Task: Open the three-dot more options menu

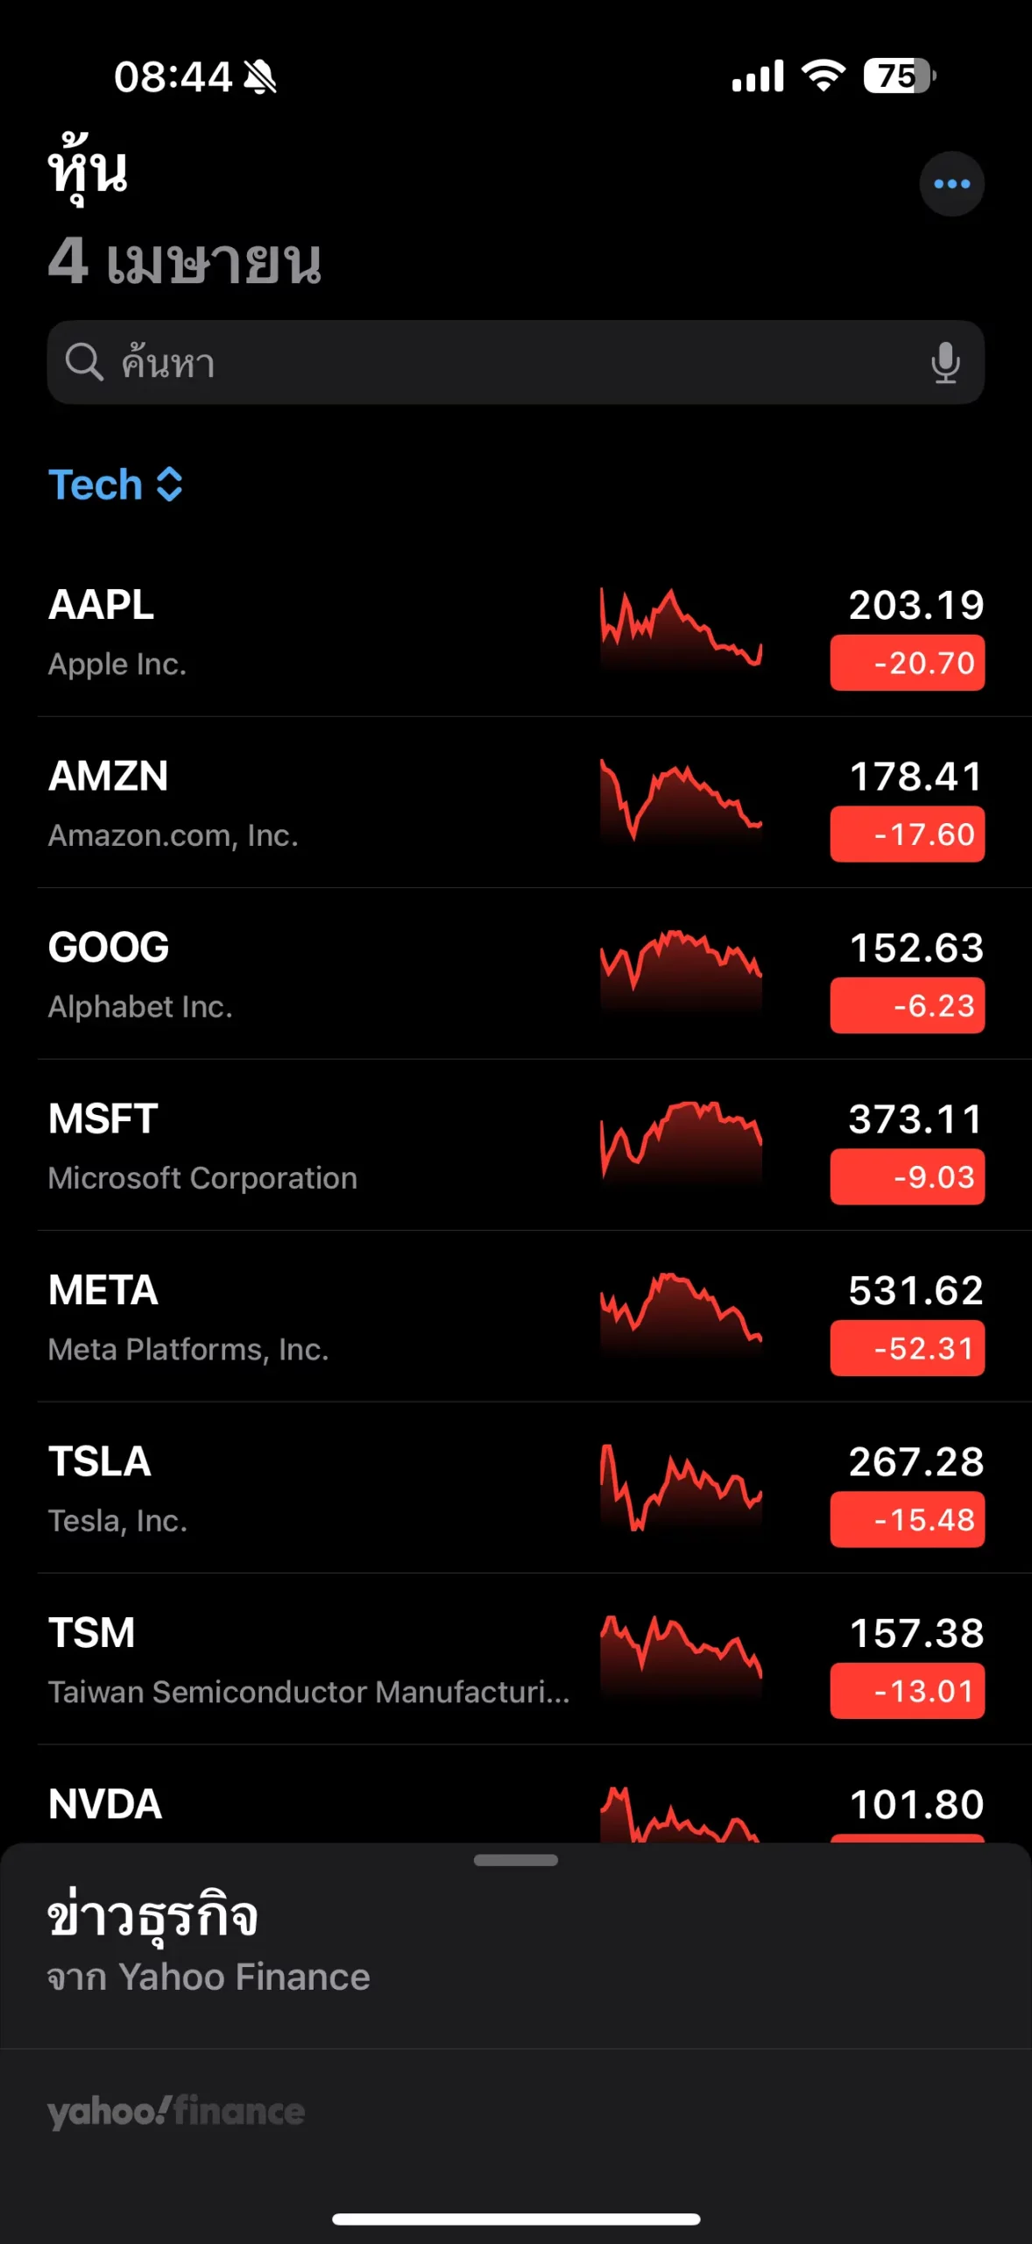Action: (951, 184)
